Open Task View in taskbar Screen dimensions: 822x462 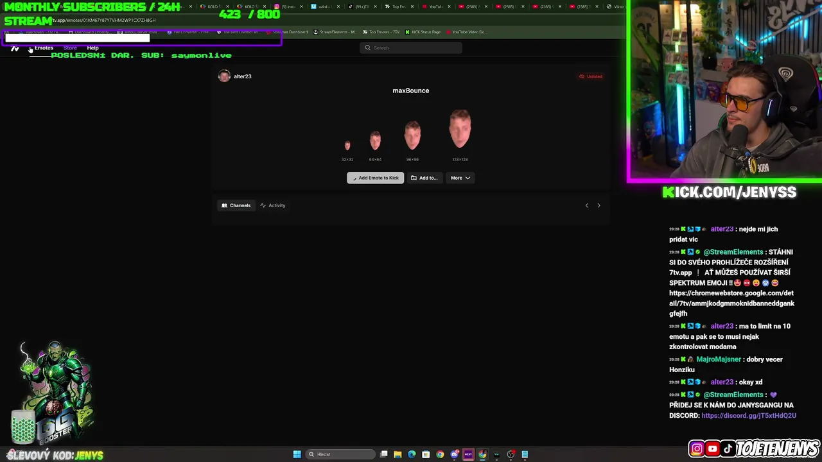point(383,454)
